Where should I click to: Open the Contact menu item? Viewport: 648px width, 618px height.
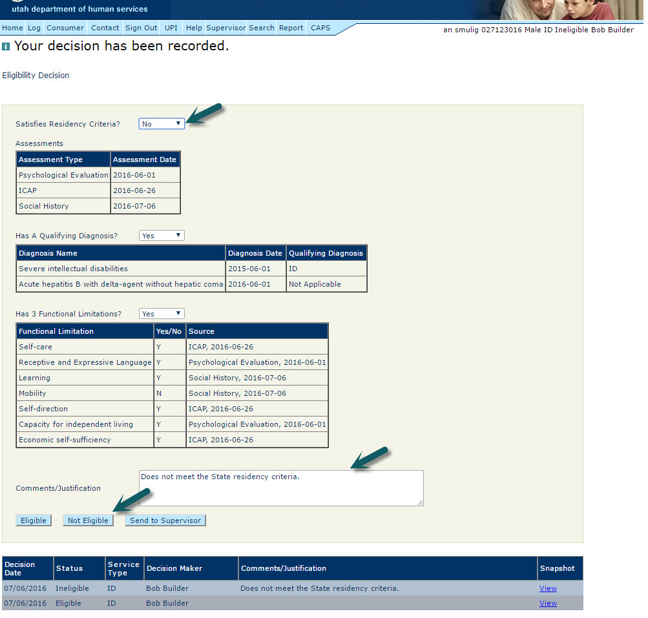(x=105, y=28)
